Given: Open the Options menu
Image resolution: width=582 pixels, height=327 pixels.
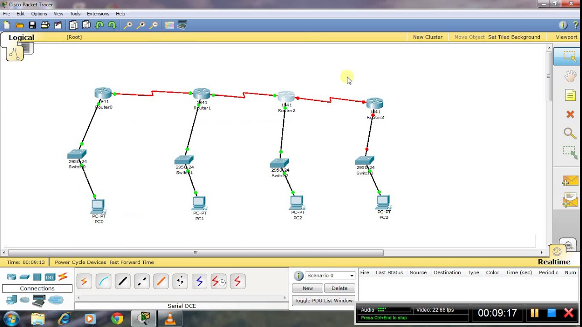Looking at the screenshot, I should [x=39, y=14].
